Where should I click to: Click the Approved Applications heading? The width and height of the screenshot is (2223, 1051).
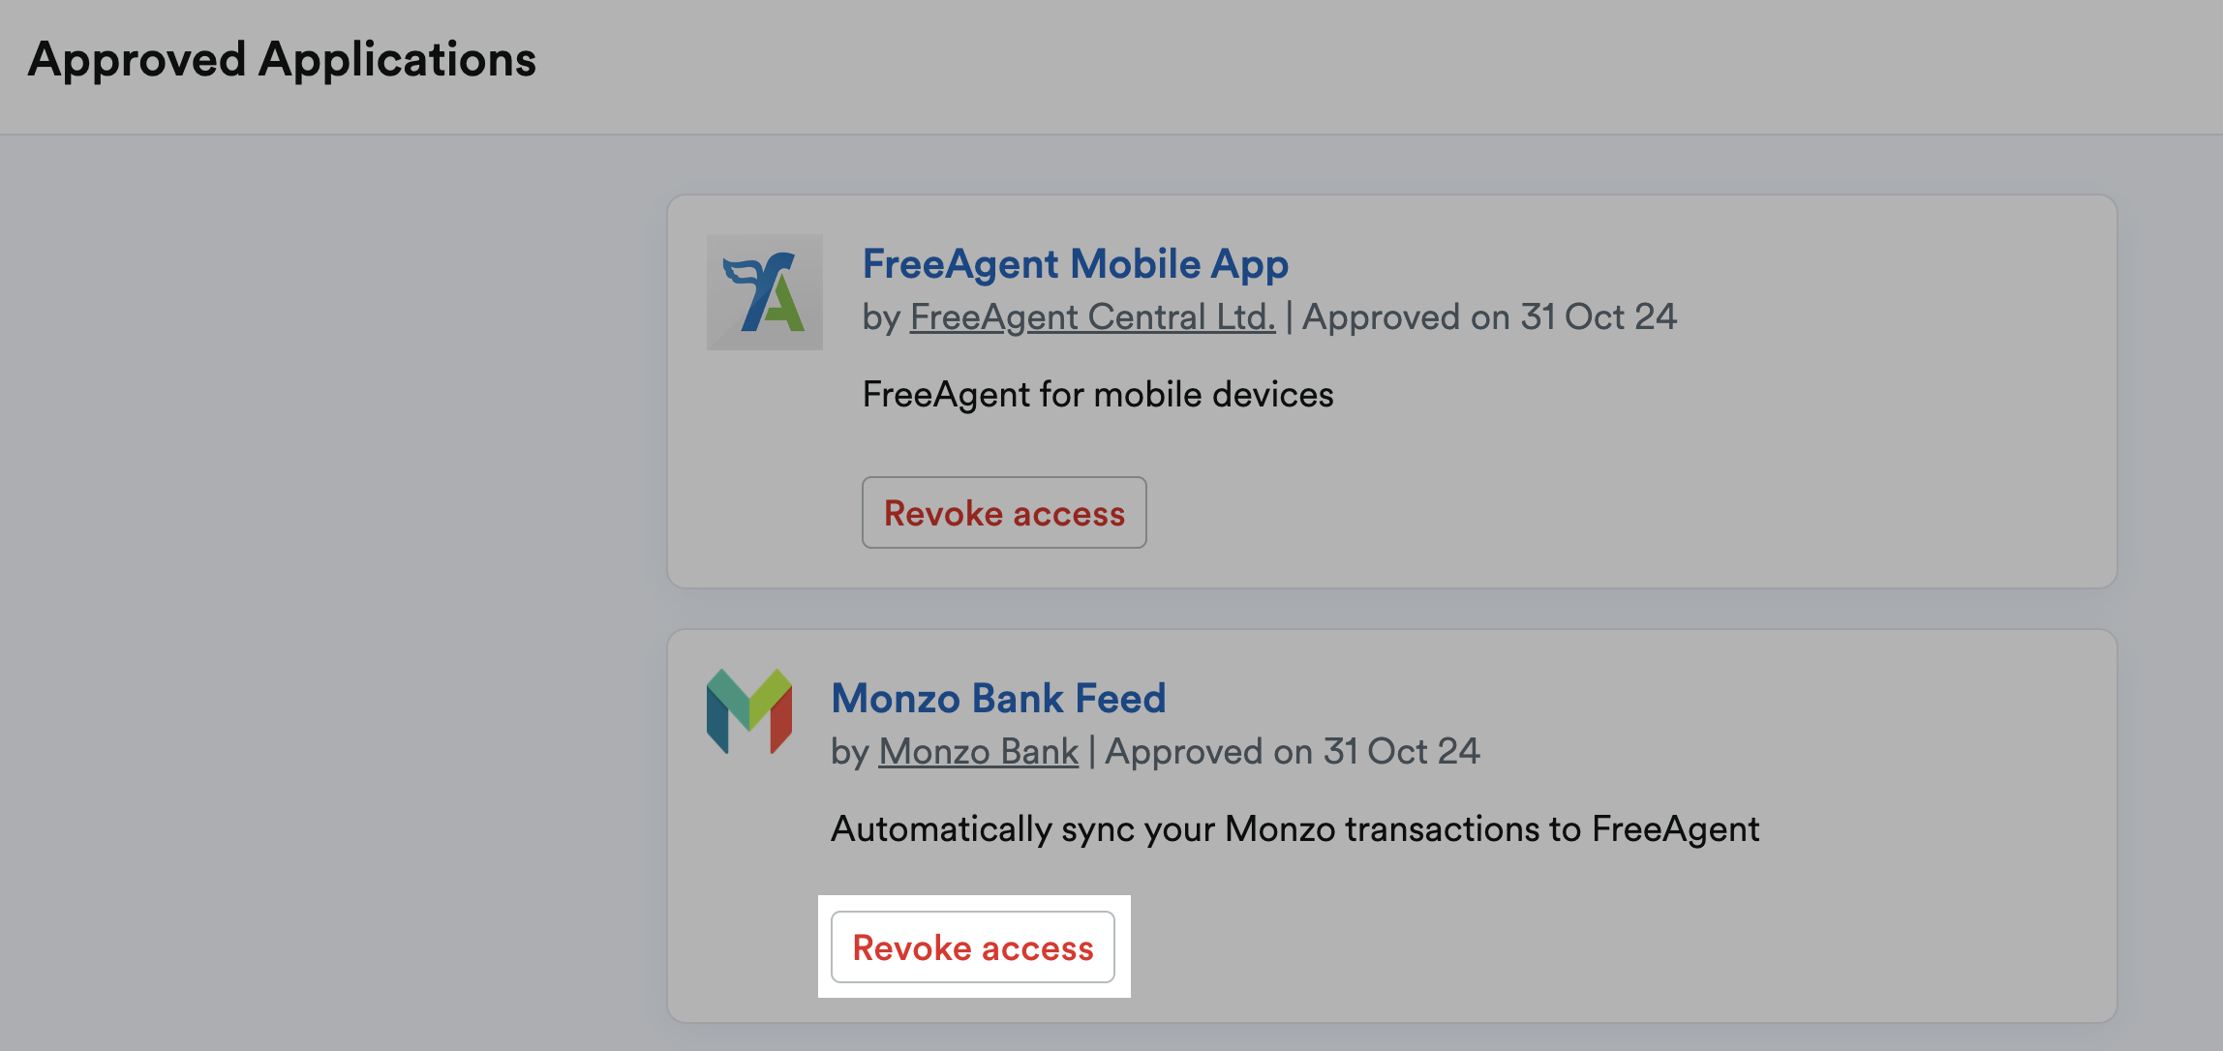(x=284, y=59)
